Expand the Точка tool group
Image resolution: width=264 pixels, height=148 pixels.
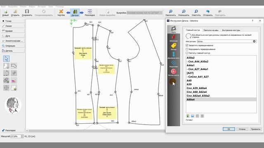click(x=13, y=21)
